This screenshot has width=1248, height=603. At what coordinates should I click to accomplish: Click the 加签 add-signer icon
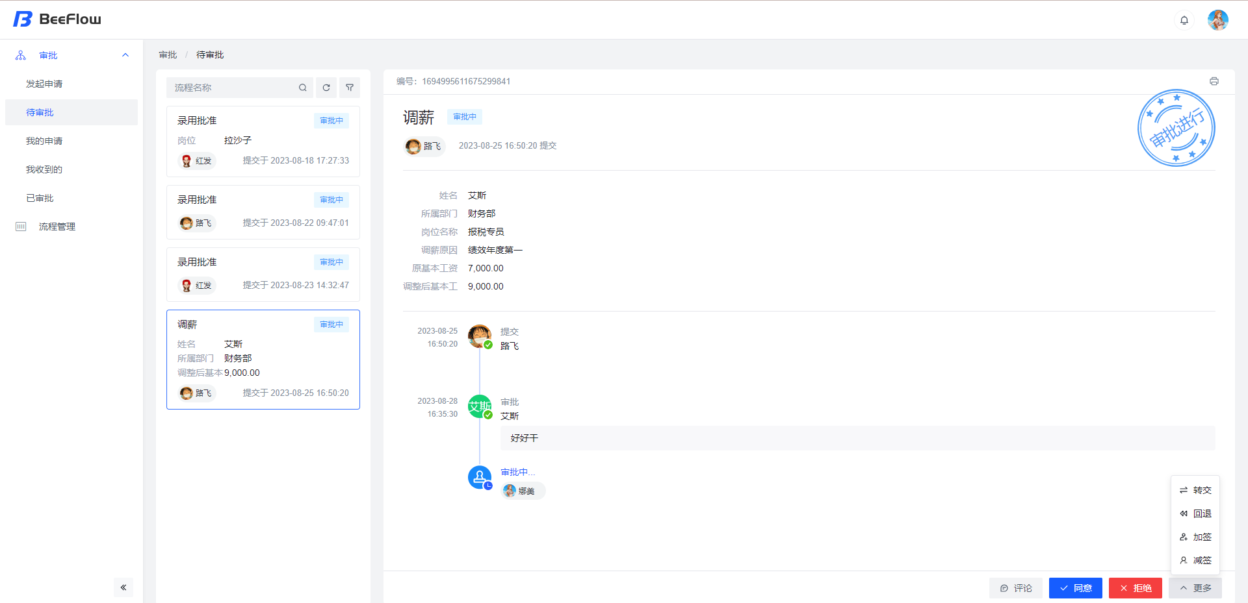tap(1184, 537)
